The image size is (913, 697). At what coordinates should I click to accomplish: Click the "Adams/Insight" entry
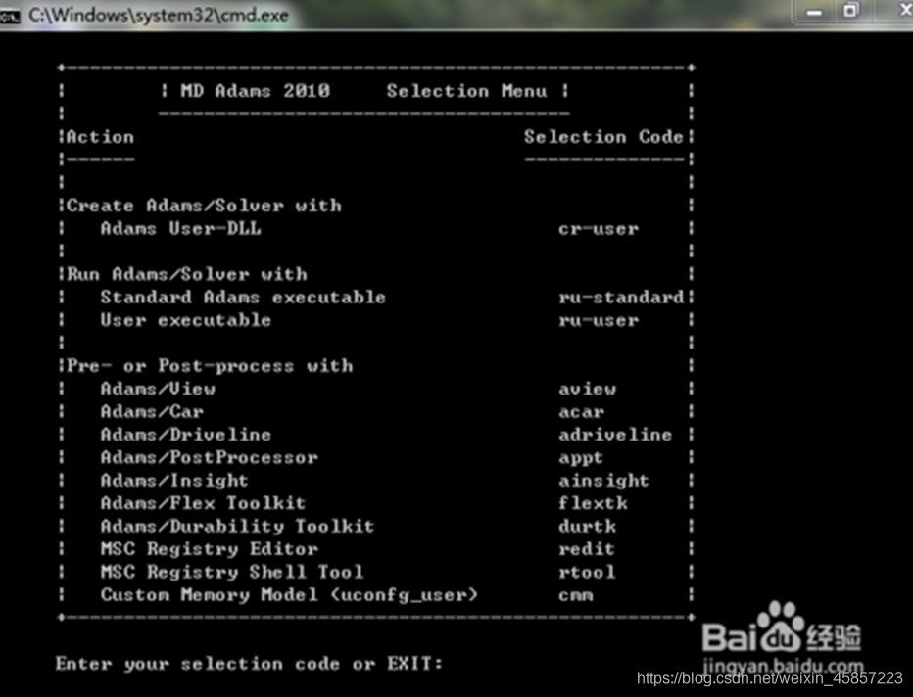[174, 480]
